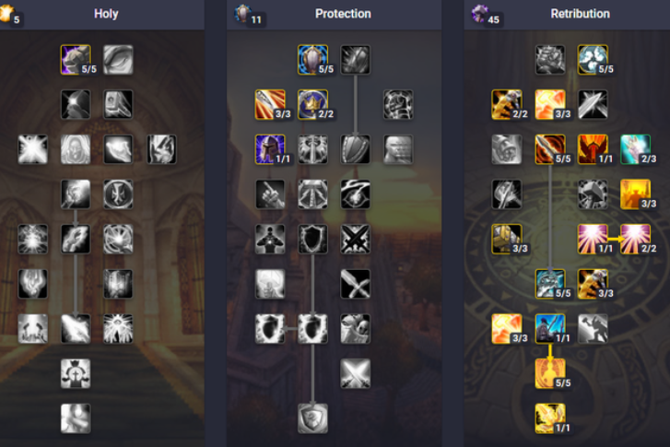Image resolution: width=670 pixels, height=447 pixels.
Task: Click the helmet talent showing 1/1 in Protection
Action: click(270, 149)
